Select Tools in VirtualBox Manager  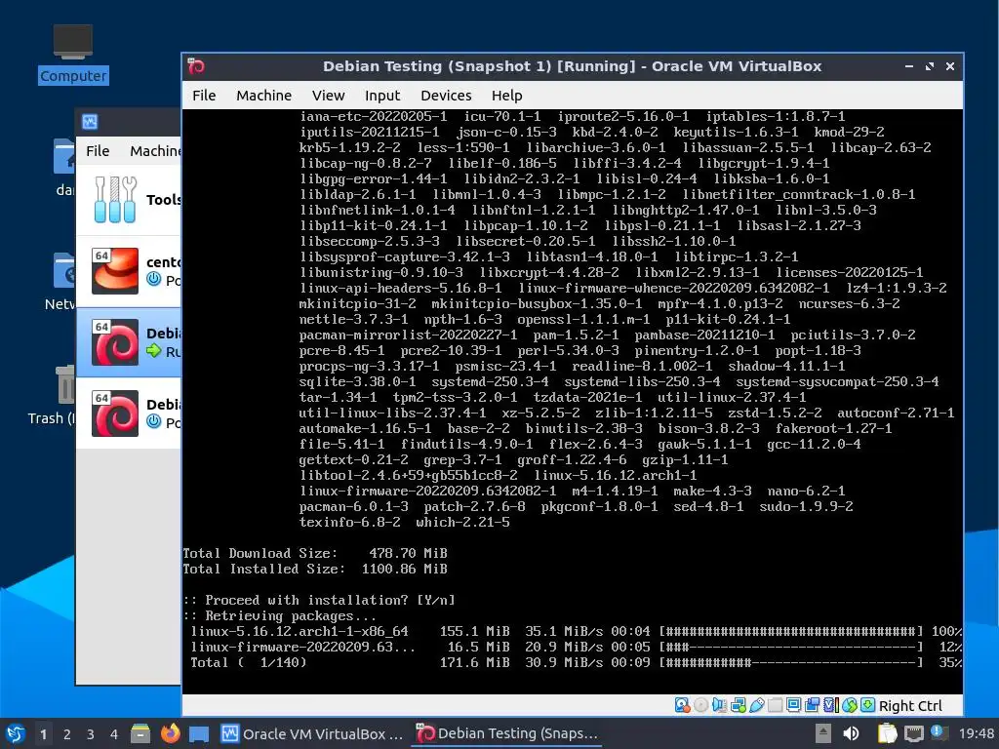coord(129,200)
